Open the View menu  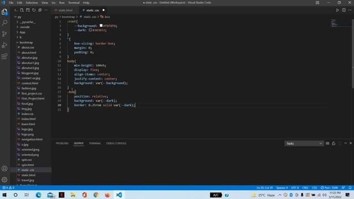coord(45,3)
